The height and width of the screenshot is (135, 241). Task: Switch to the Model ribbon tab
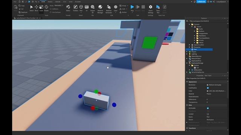click(50, 1)
